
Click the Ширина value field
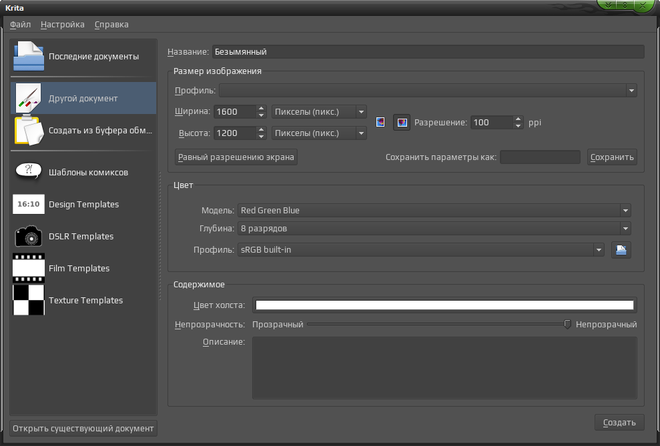235,112
